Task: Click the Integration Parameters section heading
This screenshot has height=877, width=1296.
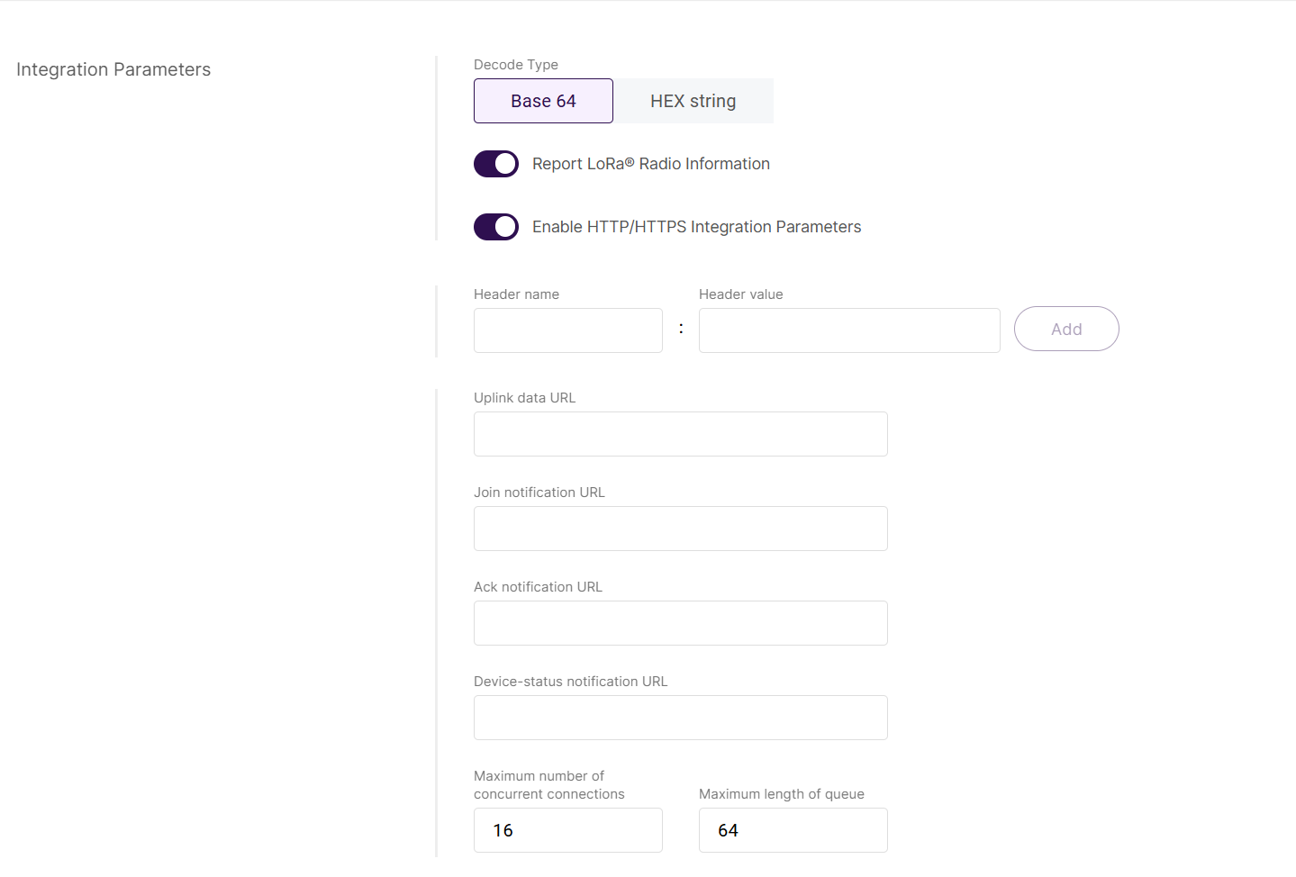Action: 113,70
